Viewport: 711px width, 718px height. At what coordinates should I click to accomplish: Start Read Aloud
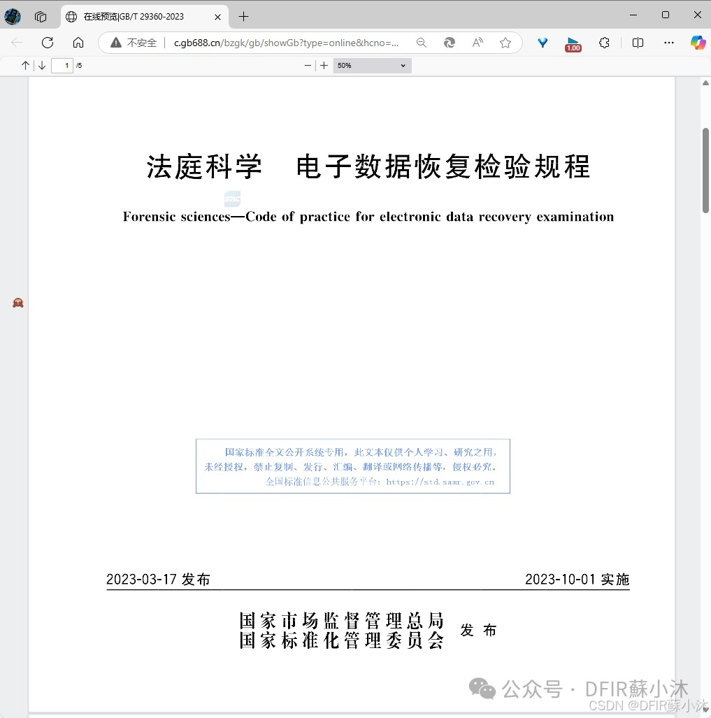[x=477, y=43]
